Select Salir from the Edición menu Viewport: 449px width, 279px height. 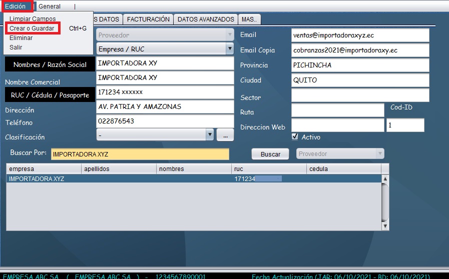(x=16, y=47)
